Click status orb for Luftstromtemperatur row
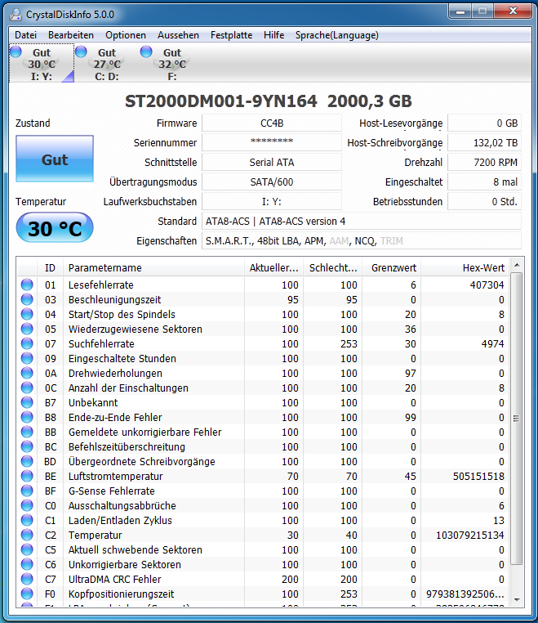The image size is (538, 623). [27, 476]
